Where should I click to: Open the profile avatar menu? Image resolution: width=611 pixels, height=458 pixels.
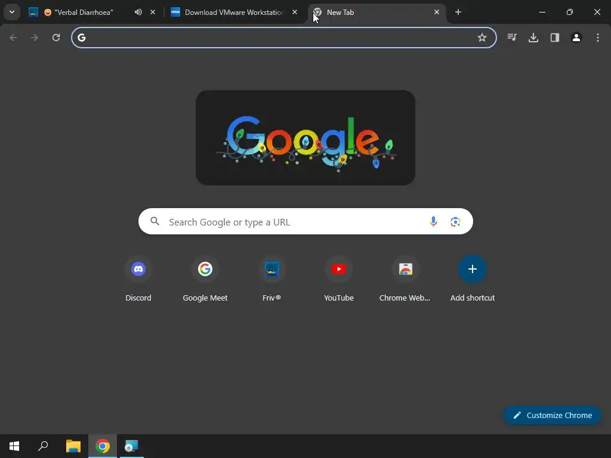[x=576, y=38]
